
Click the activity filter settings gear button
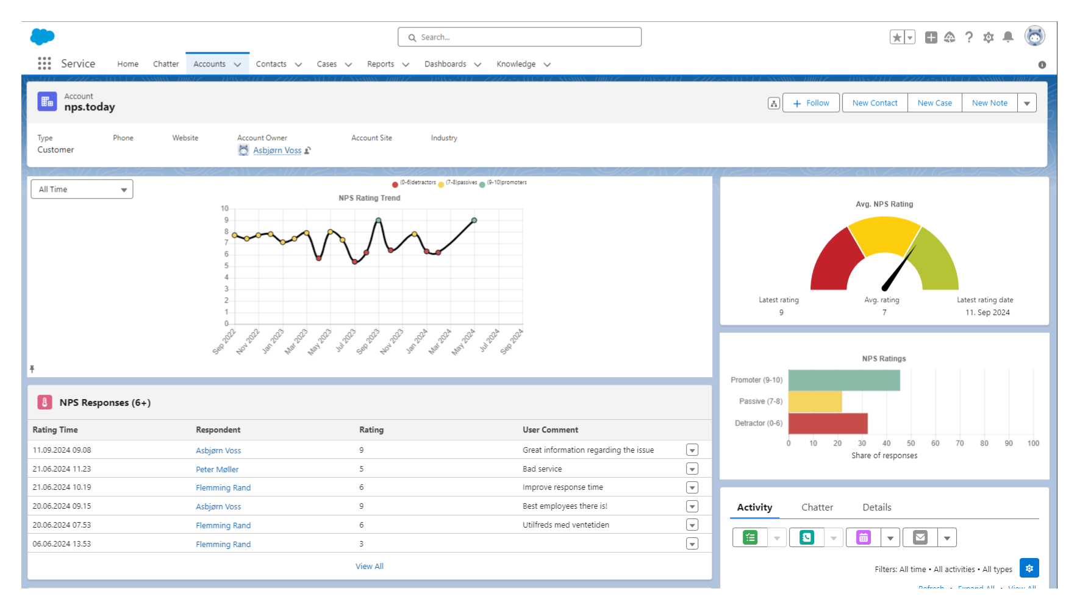click(1029, 568)
